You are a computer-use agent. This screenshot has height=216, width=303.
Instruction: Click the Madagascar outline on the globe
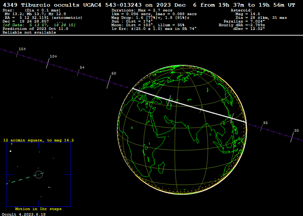tap(161, 168)
